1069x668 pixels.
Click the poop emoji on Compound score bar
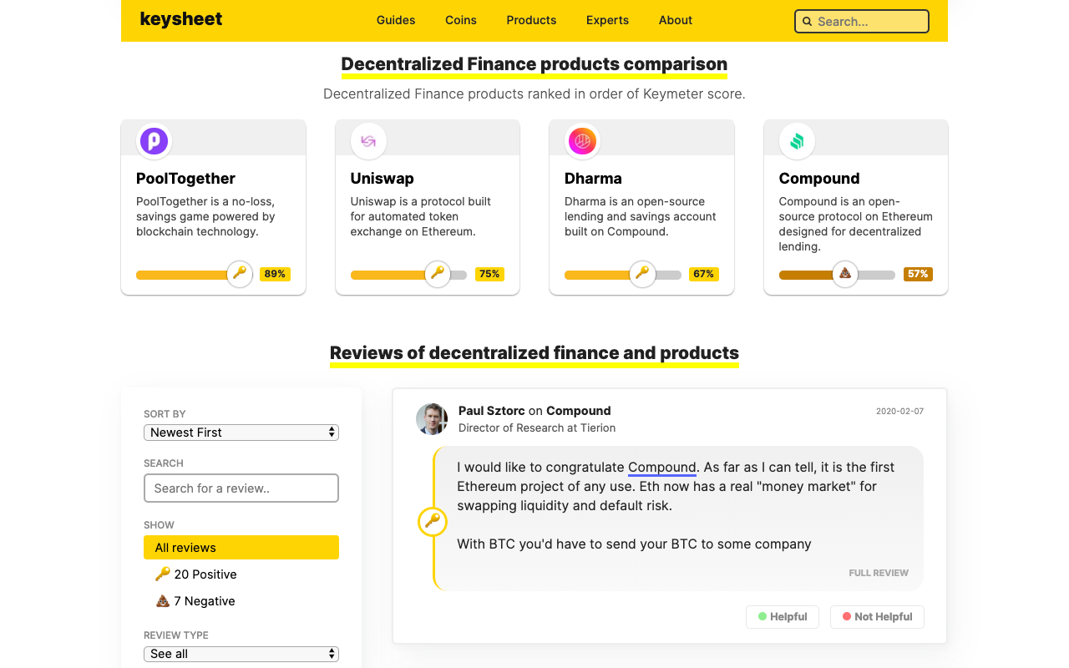pyautogui.click(x=845, y=273)
